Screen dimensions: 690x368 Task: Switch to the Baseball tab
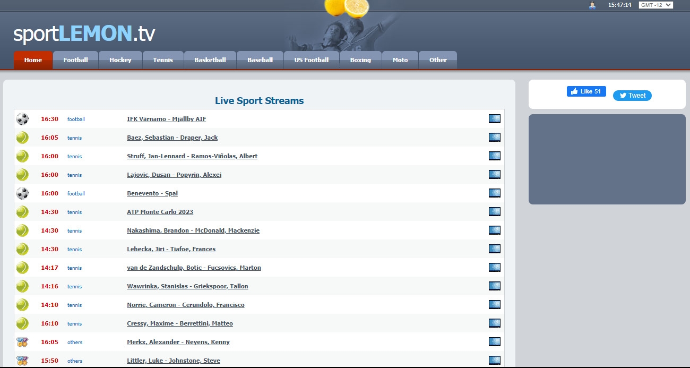click(260, 60)
